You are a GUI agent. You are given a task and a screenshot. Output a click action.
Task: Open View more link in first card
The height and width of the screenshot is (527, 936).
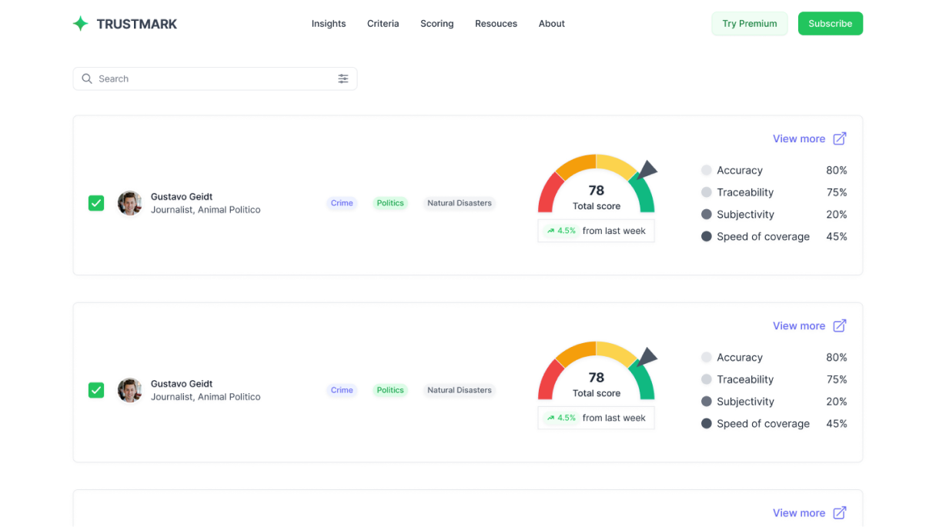coord(798,138)
